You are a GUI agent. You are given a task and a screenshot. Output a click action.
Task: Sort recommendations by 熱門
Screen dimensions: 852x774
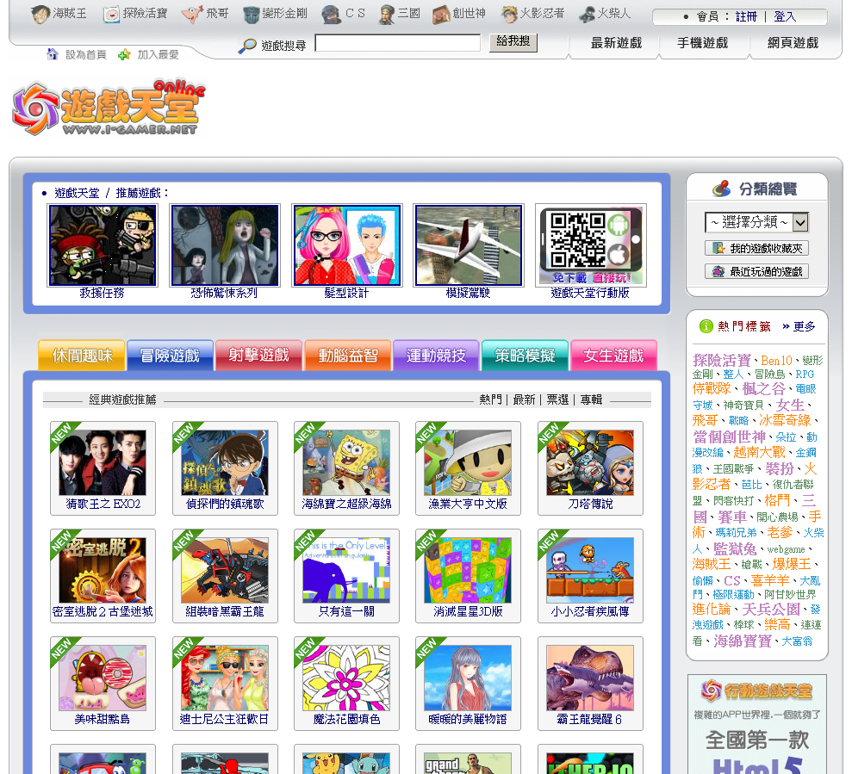click(491, 399)
